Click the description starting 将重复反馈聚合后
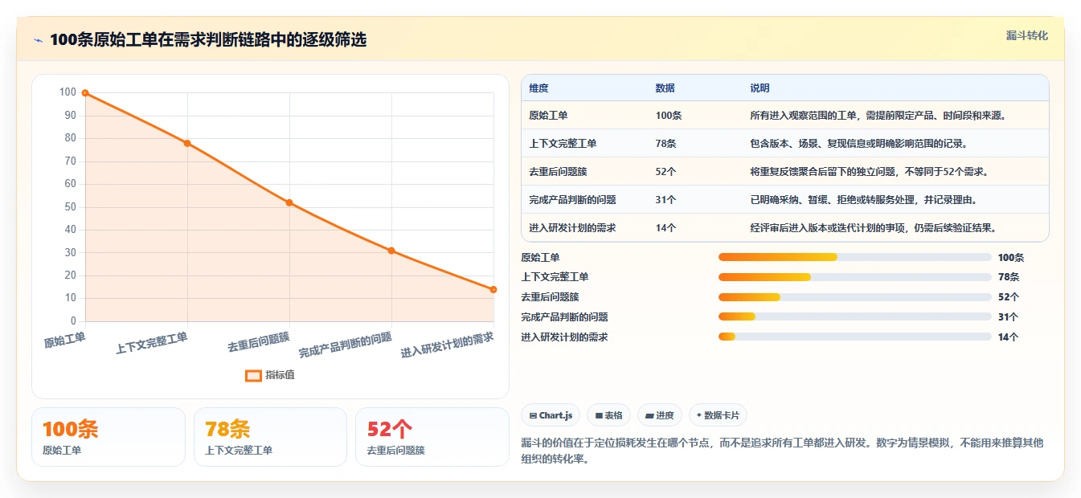This screenshot has height=498, width=1081. point(869,172)
